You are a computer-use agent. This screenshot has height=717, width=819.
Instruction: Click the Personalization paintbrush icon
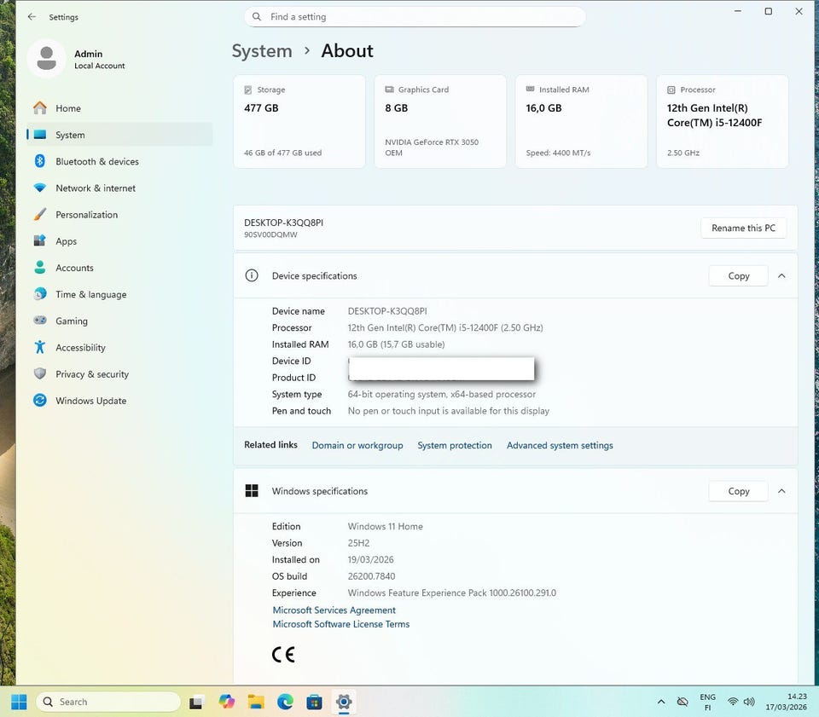pyautogui.click(x=40, y=214)
